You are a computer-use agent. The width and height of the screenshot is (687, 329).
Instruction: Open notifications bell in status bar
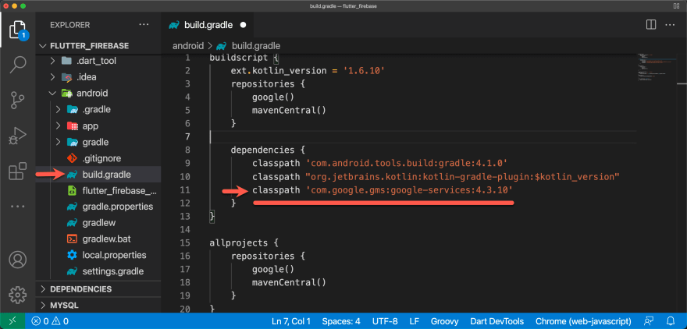pyautogui.click(x=670, y=321)
